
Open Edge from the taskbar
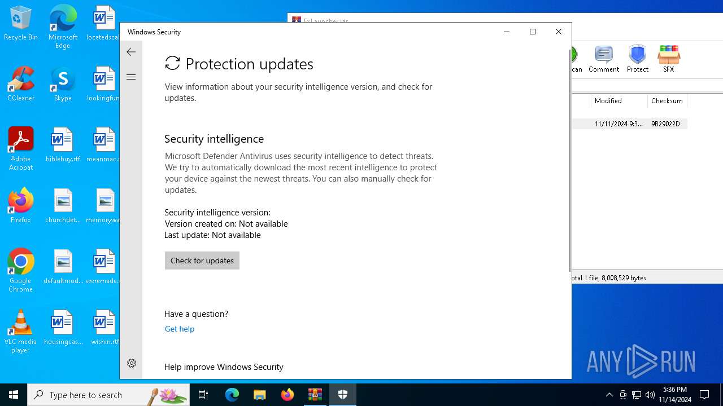pos(232,395)
